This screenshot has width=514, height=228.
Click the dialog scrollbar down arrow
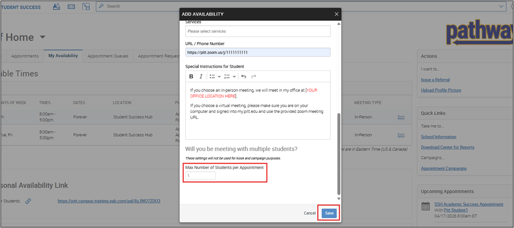(338, 199)
